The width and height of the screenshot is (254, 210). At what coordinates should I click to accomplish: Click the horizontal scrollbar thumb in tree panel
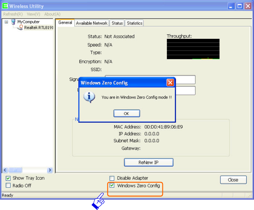pyautogui.click(x=15, y=170)
